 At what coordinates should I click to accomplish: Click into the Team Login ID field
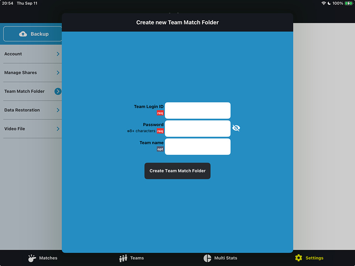197,110
